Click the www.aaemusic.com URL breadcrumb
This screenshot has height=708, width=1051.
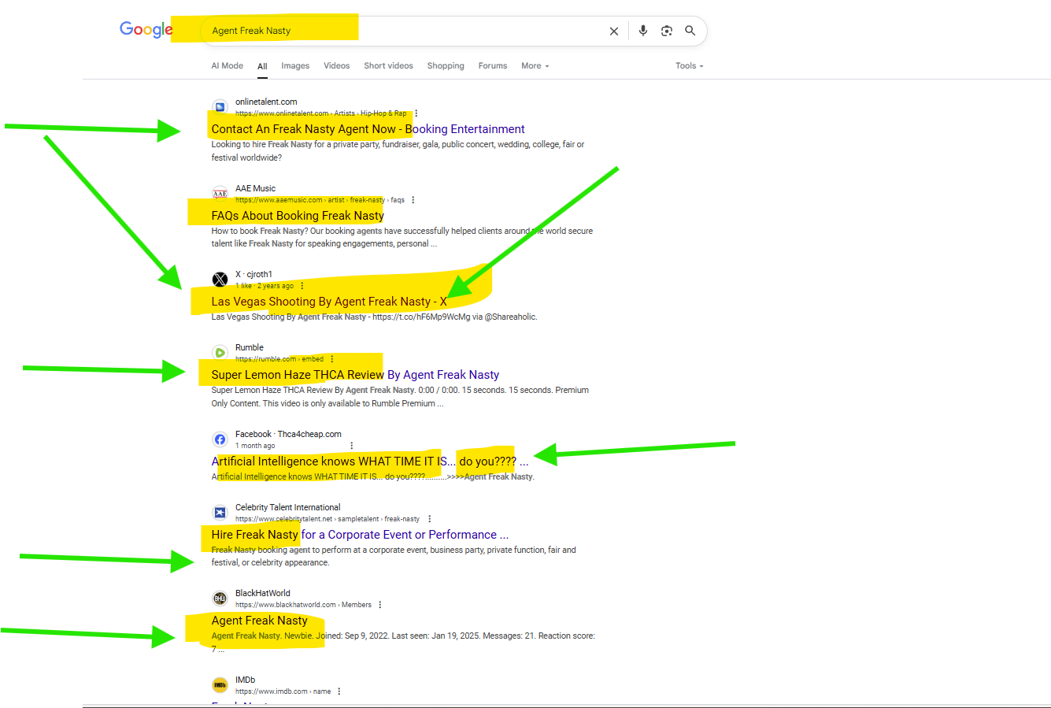coord(320,200)
